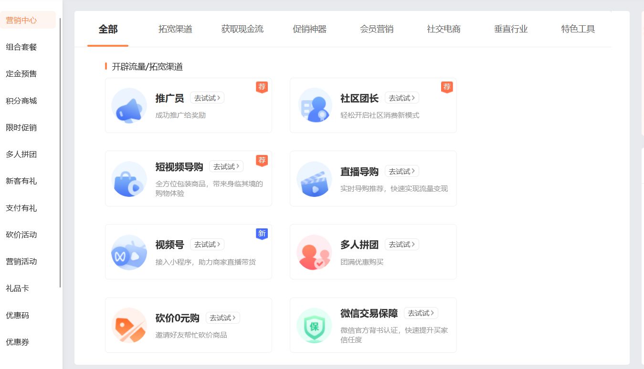Switch to the 社交电商 tab

click(x=443, y=29)
